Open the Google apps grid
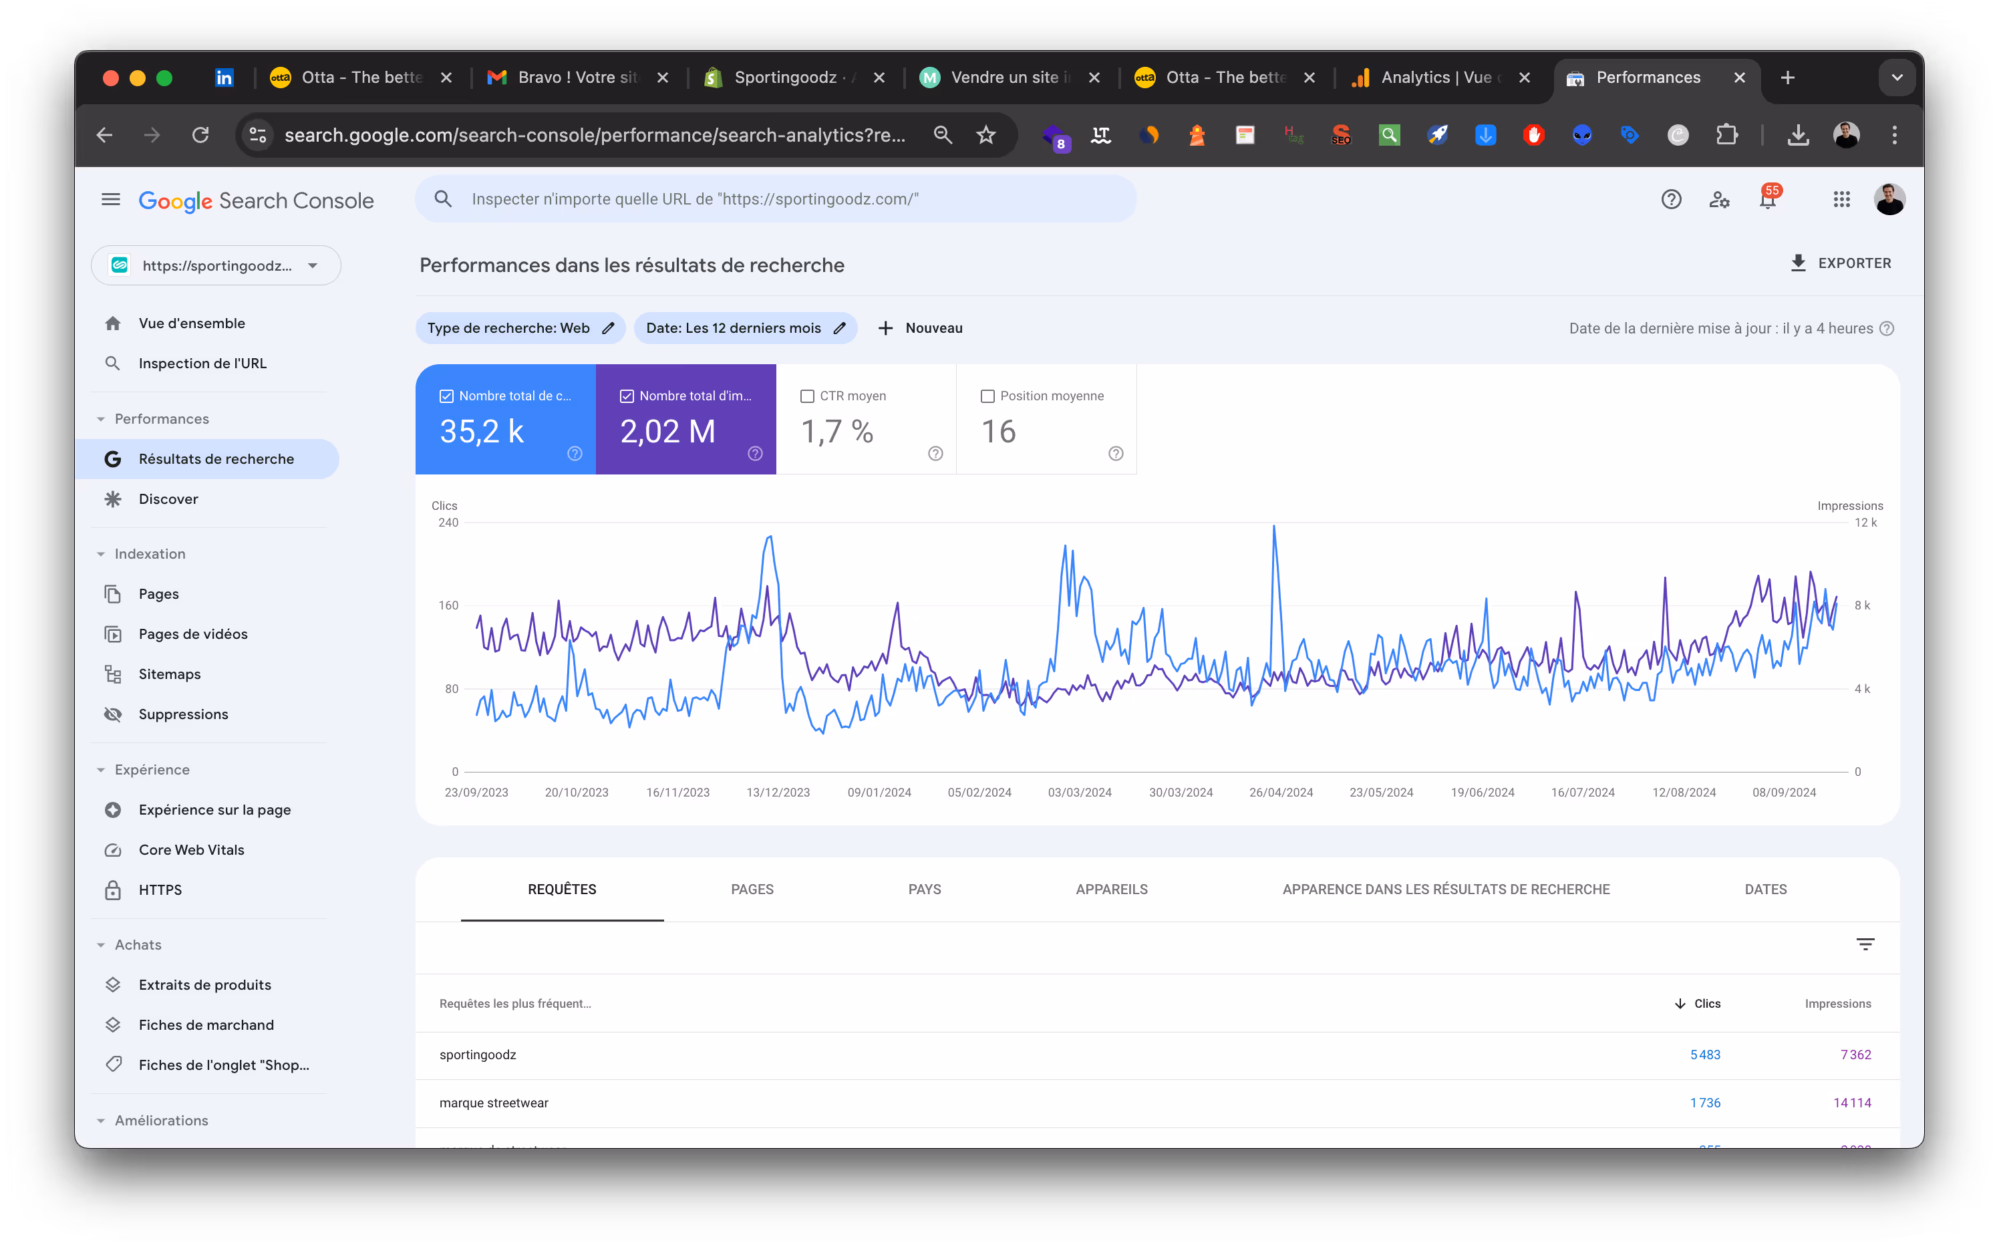 pos(1841,200)
